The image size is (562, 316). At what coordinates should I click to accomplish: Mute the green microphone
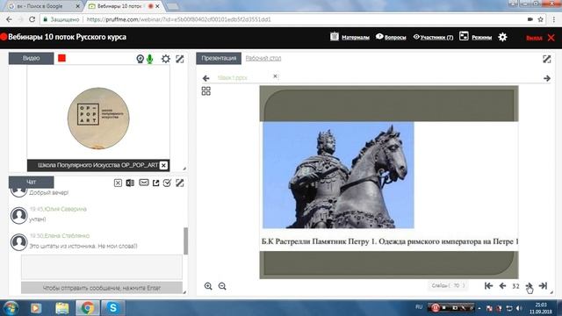150,59
